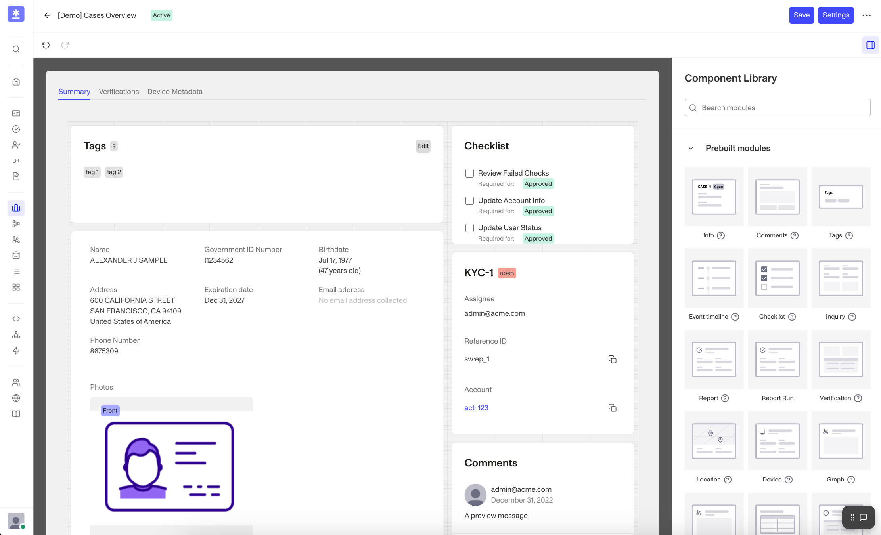Copy the Account act_123 value

[x=613, y=408]
